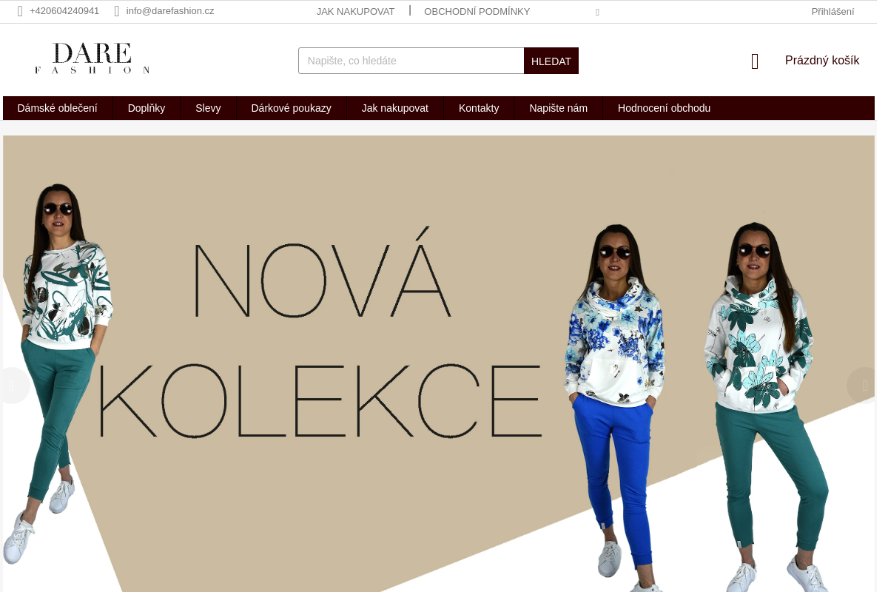Image resolution: width=888 pixels, height=592 pixels.
Task: Click the Nová Kolekce banner image
Action: (x=439, y=363)
